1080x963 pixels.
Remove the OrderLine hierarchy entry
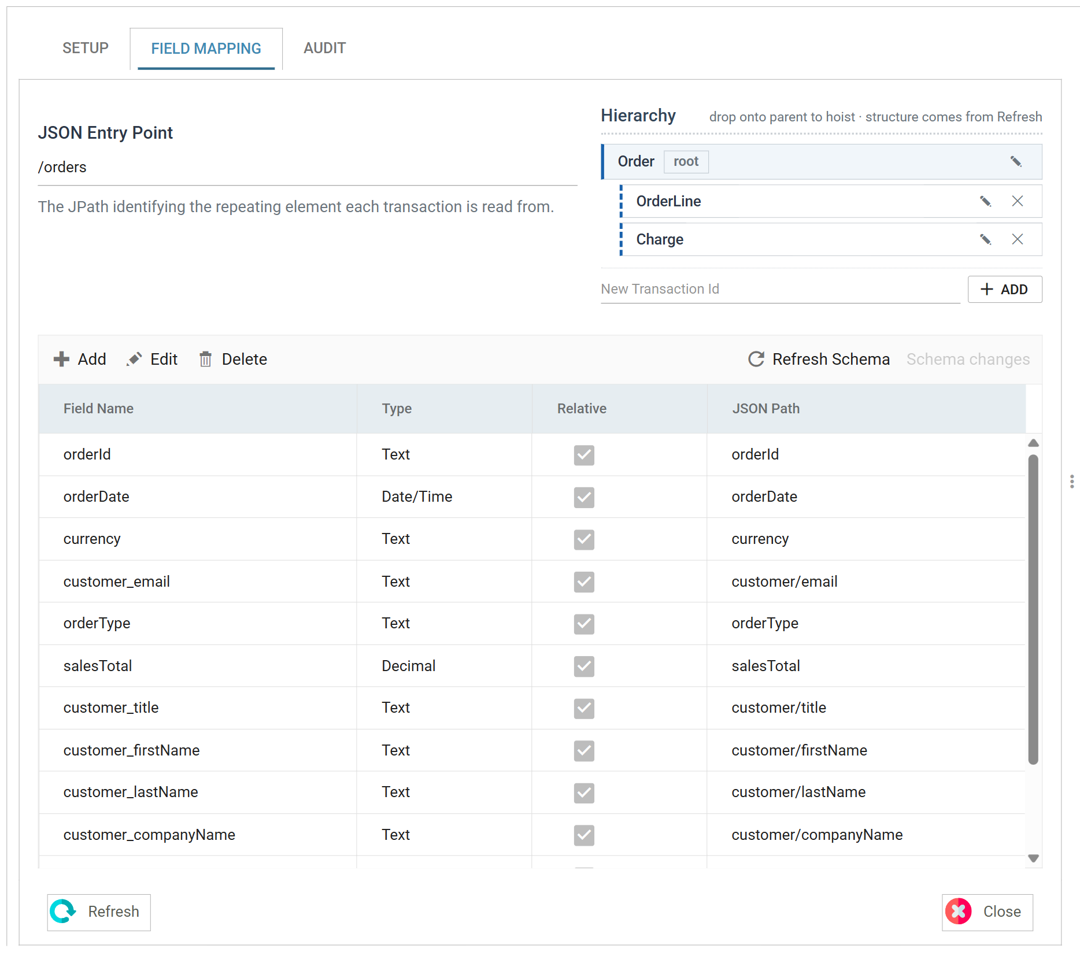tap(1018, 201)
